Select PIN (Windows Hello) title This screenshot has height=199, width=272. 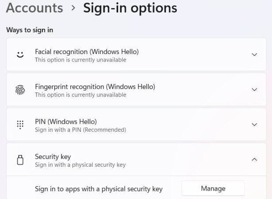coord(66,122)
